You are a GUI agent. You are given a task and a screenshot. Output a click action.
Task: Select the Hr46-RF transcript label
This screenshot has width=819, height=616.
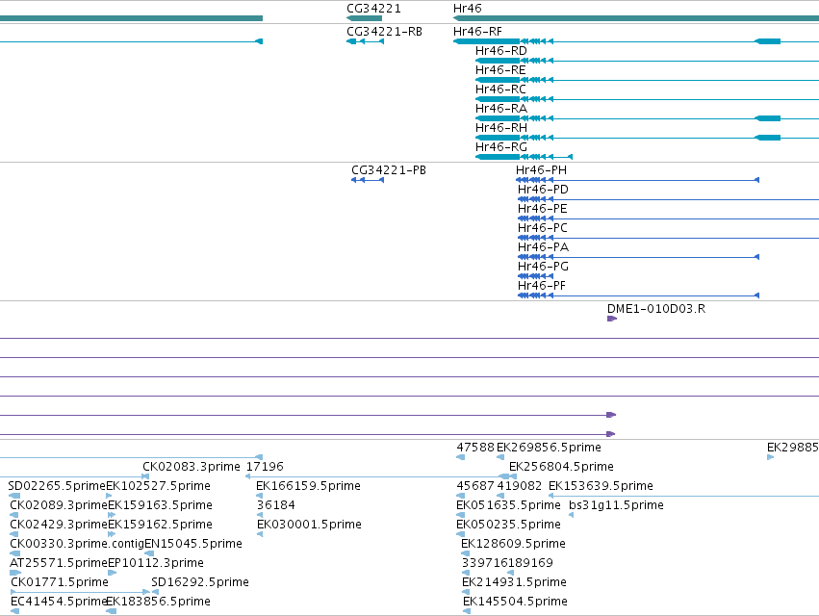pyautogui.click(x=477, y=32)
